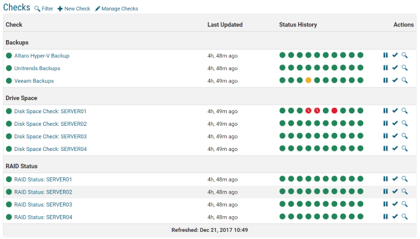Click checkmark icon for Altaro Hyper-V Backup

pyautogui.click(x=395, y=55)
